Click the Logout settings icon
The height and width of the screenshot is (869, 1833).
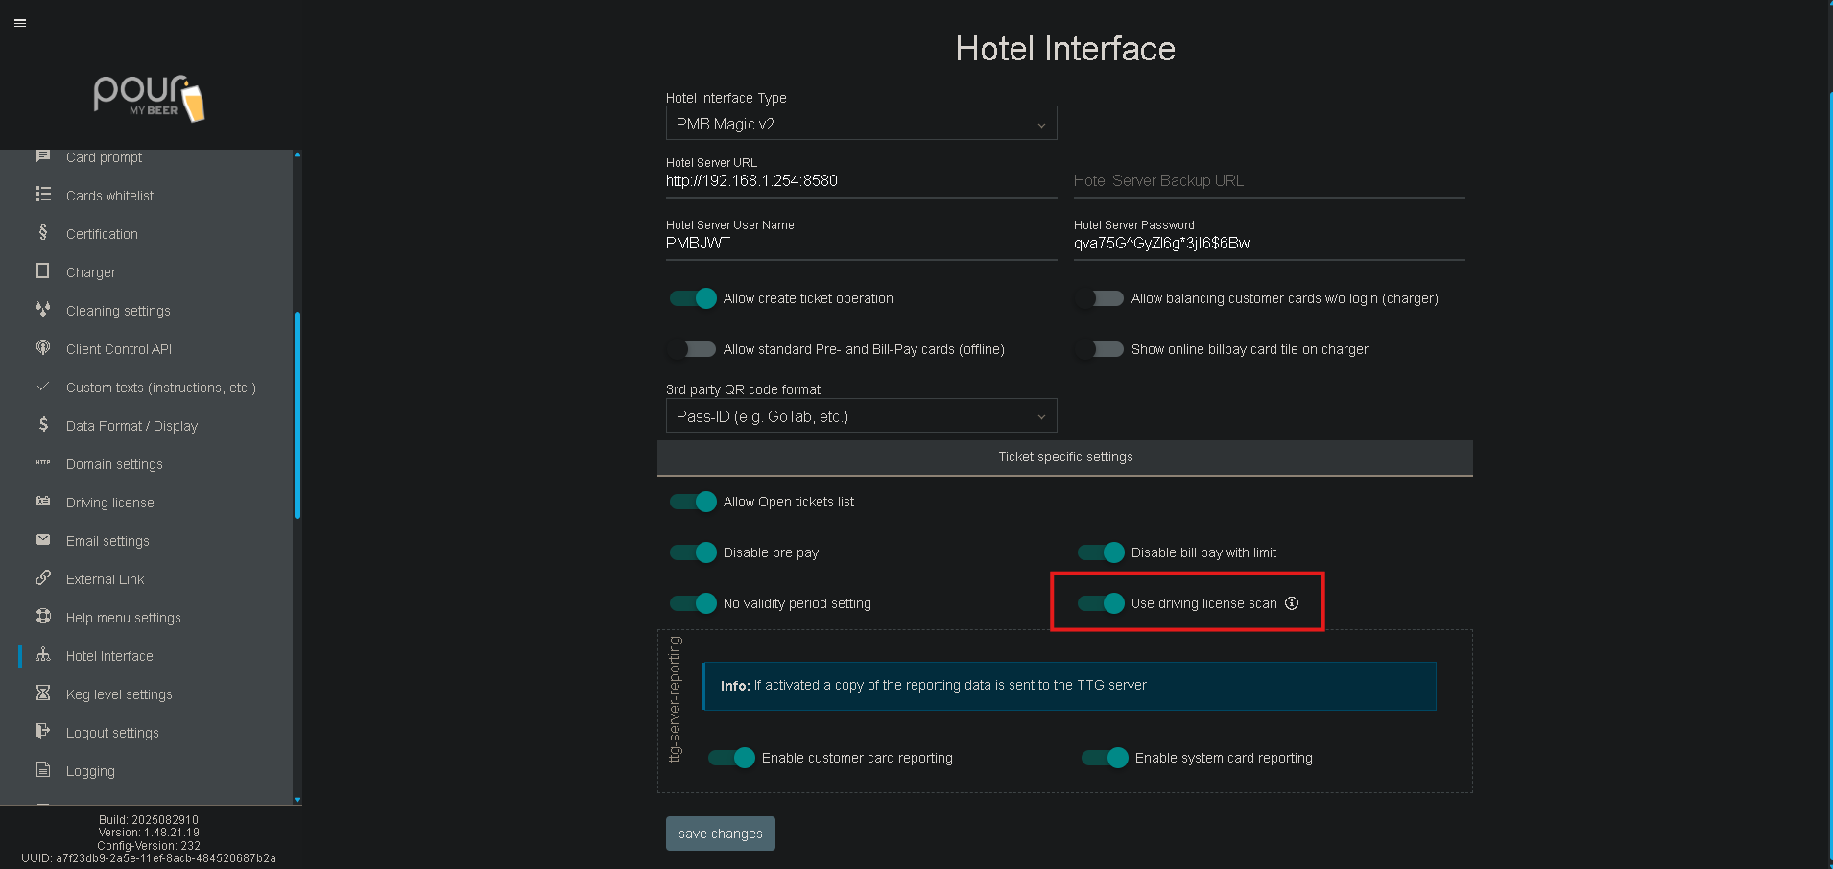click(x=43, y=732)
